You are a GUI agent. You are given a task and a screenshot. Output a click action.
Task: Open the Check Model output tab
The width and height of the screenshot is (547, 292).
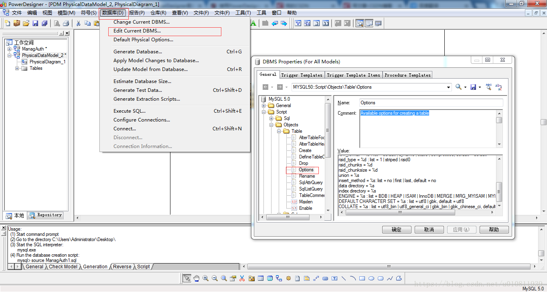[63, 267]
